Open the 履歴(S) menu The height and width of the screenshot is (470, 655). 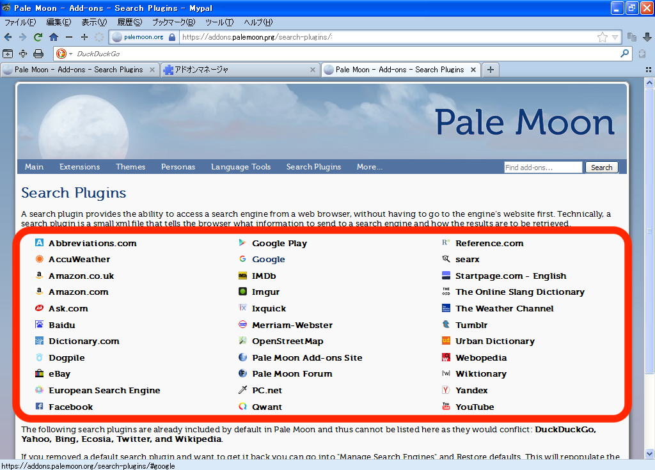129,22
